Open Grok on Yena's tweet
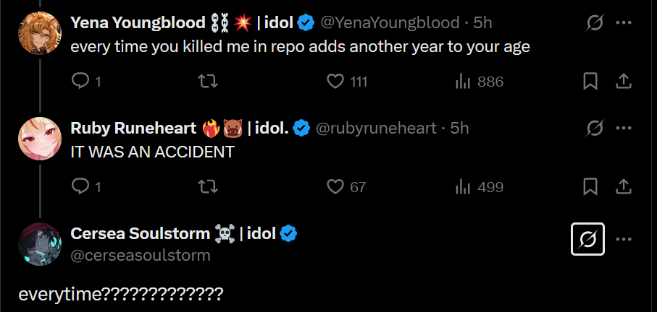The image size is (657, 312). tap(595, 23)
